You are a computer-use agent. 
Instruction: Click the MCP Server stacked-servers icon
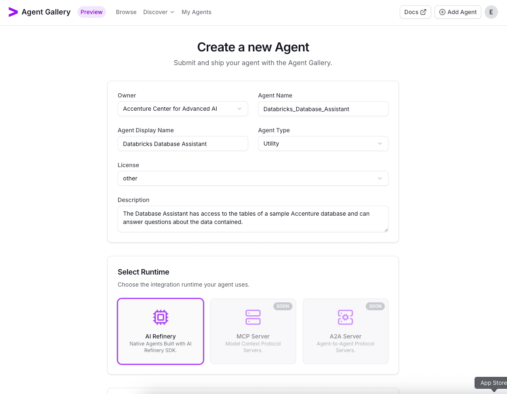coord(253,317)
